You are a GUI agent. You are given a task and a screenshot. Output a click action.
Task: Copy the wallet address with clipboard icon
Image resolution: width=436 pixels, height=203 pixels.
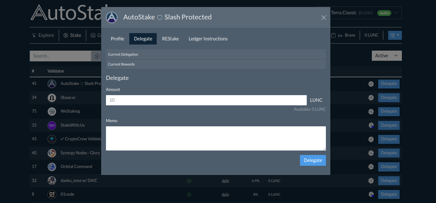point(333,35)
